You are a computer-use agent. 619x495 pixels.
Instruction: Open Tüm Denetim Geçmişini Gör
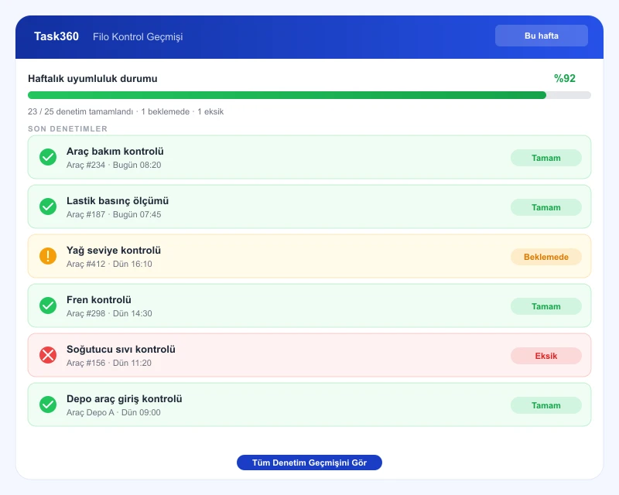coord(309,463)
